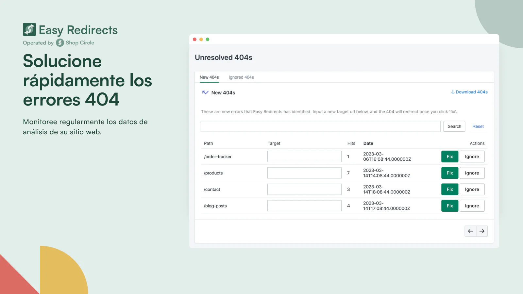Click the Easy Redirects logo icon
The height and width of the screenshot is (294, 523).
coord(29,29)
